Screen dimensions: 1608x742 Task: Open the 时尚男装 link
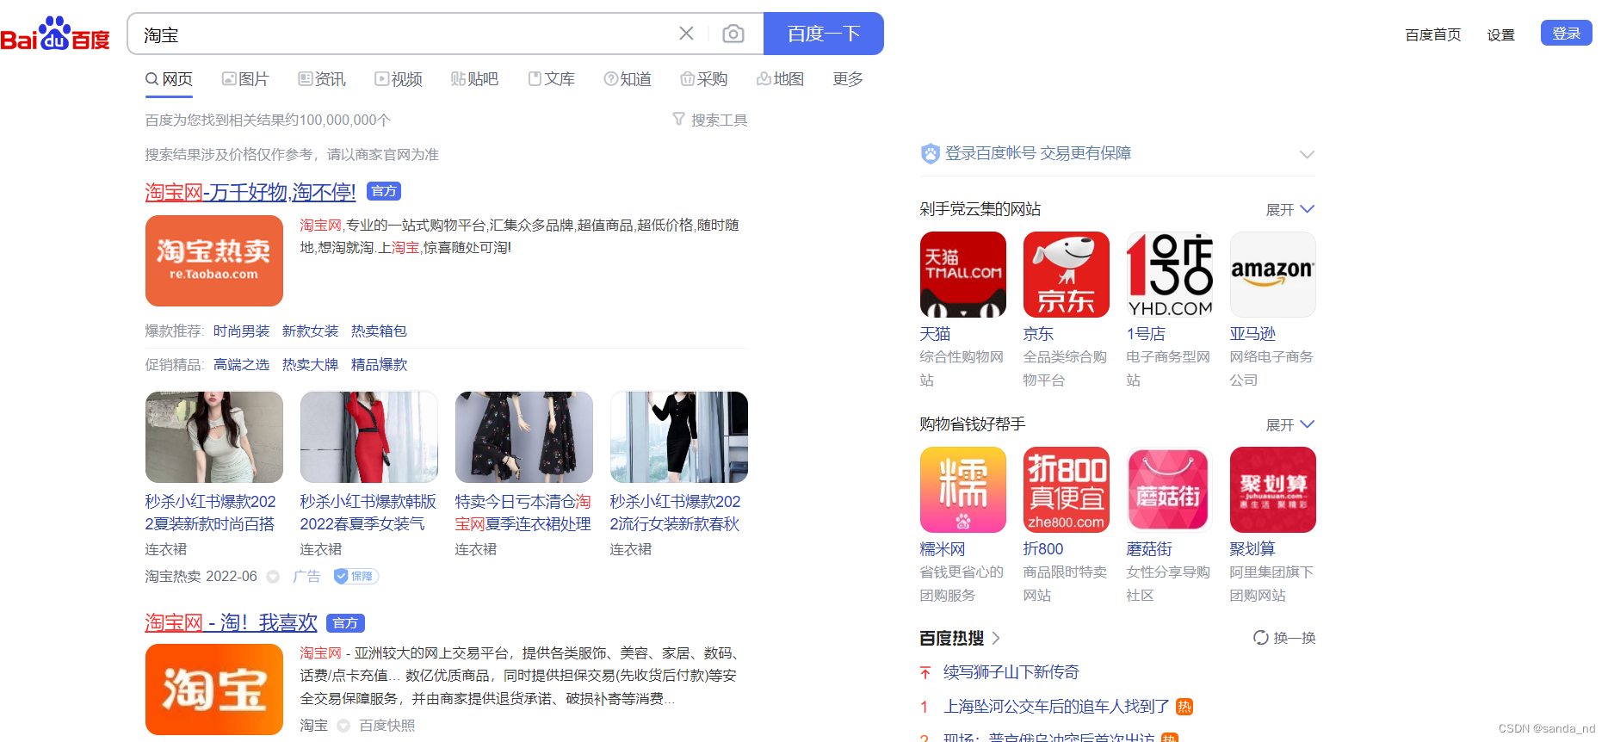click(242, 331)
